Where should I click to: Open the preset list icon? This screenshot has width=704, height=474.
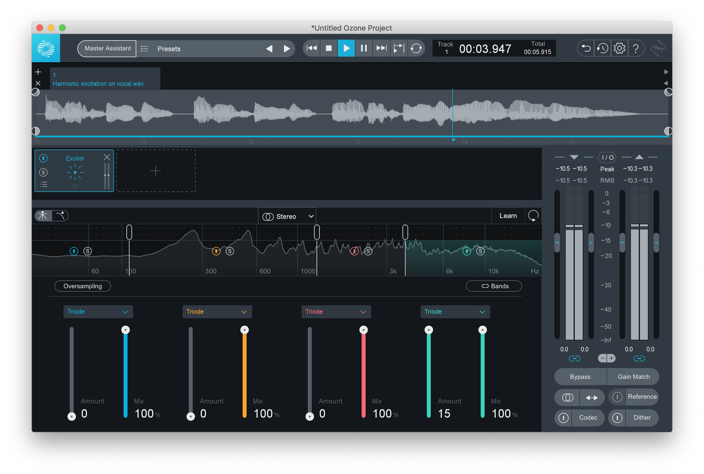coord(145,49)
